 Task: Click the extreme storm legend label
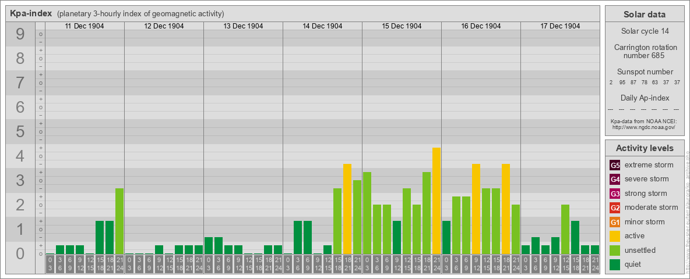coord(649,165)
